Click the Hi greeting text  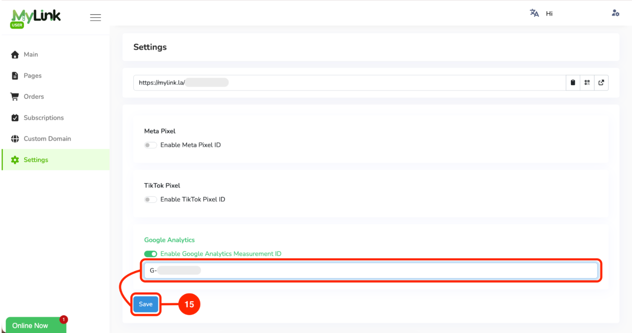coord(549,13)
